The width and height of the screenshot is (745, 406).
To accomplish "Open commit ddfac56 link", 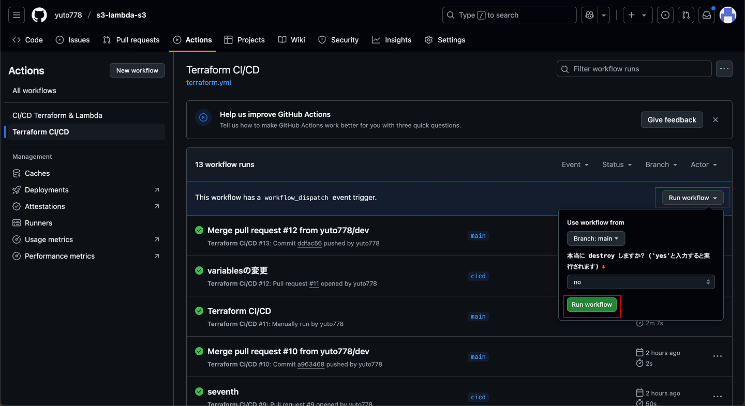I will click(309, 243).
